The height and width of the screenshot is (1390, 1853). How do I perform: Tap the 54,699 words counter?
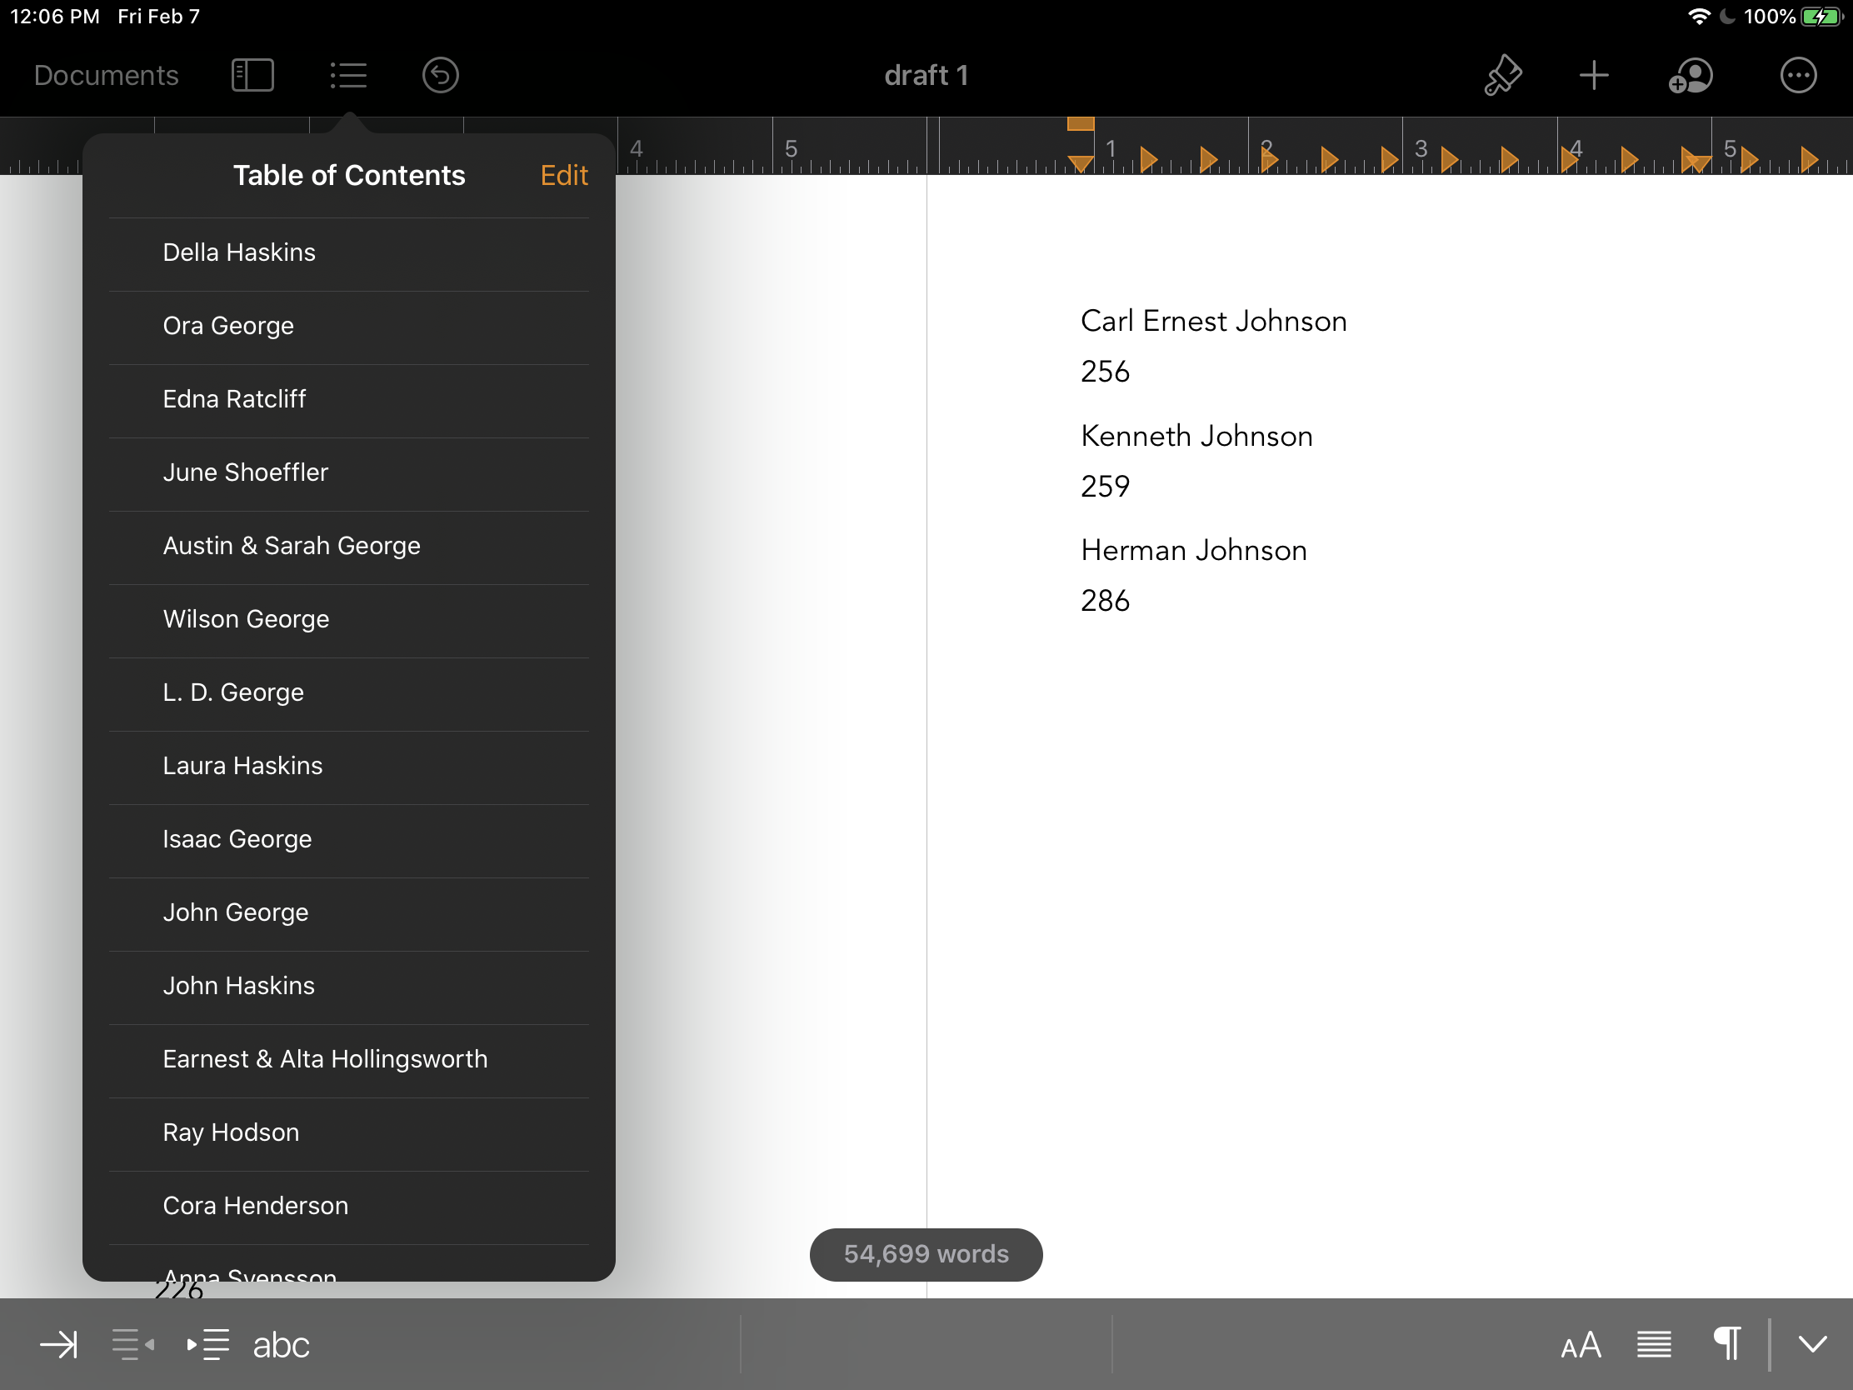926,1254
